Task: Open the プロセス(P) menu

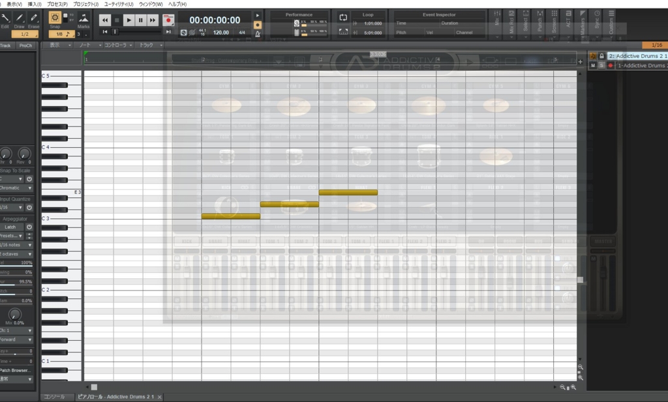Action: pyautogui.click(x=57, y=4)
